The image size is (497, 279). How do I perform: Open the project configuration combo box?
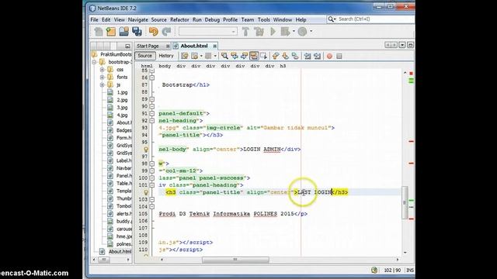pyautogui.click(x=207, y=31)
